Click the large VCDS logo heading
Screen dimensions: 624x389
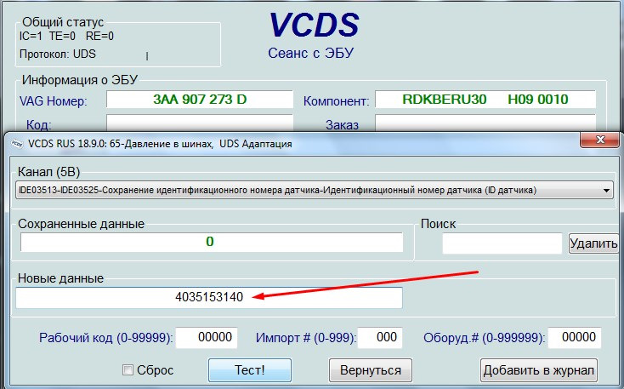point(314,25)
